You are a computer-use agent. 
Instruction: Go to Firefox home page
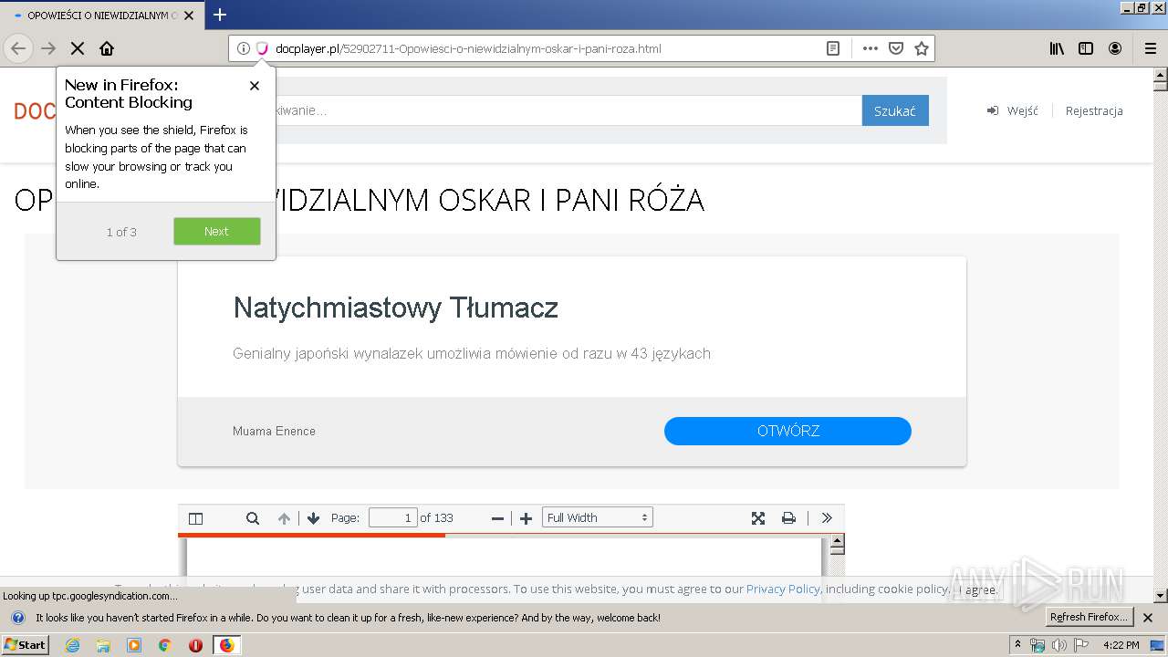tap(107, 48)
